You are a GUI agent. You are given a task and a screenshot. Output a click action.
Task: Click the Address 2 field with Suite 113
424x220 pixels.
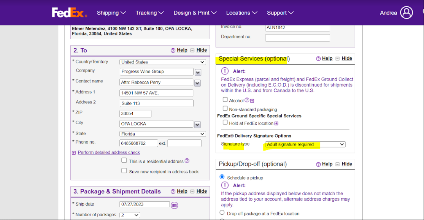tap(157, 103)
